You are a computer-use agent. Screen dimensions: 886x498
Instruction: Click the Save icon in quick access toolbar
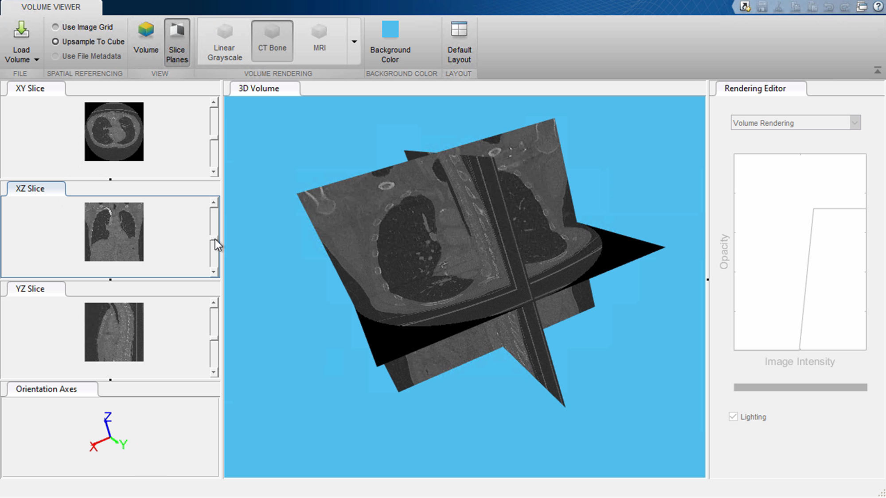click(761, 7)
